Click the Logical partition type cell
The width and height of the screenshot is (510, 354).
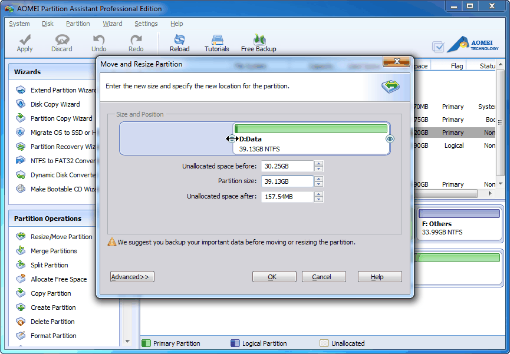(x=454, y=145)
